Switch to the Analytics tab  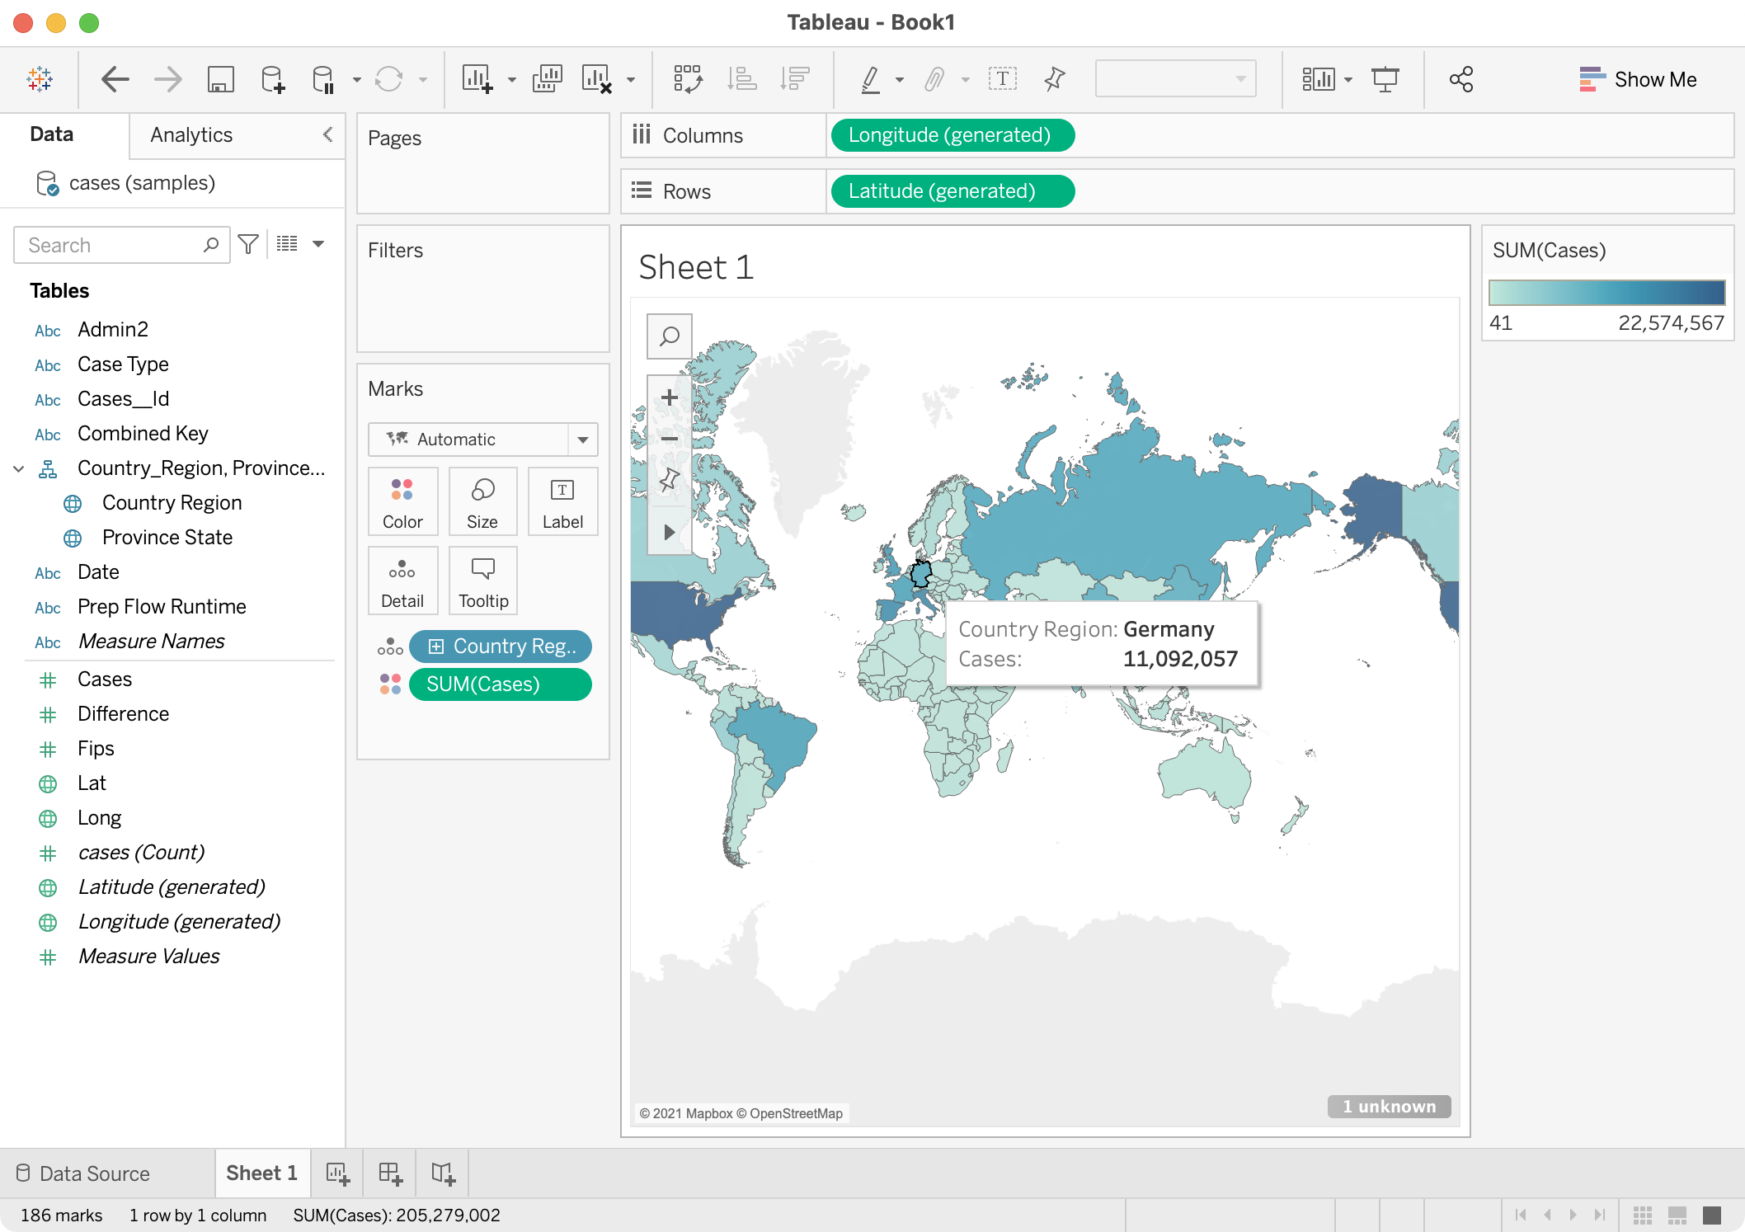(x=191, y=135)
